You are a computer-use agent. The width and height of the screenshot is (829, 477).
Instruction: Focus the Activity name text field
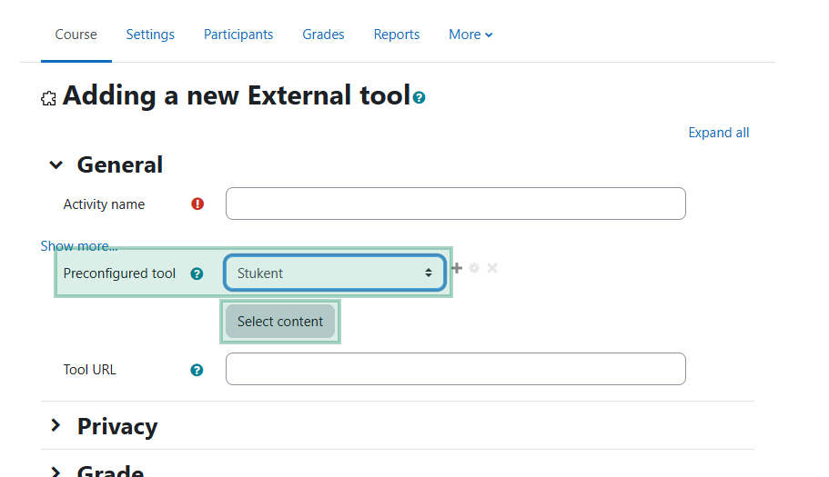pos(456,204)
